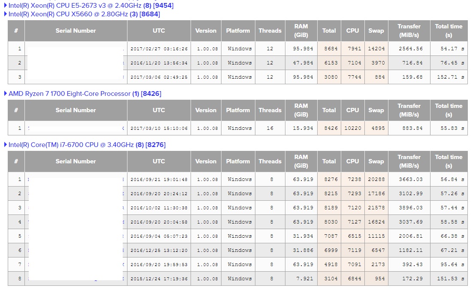Screen dimensions: 473x288
Task: Click the Swap header in the Xeon X5660 table
Action: pos(376,31)
